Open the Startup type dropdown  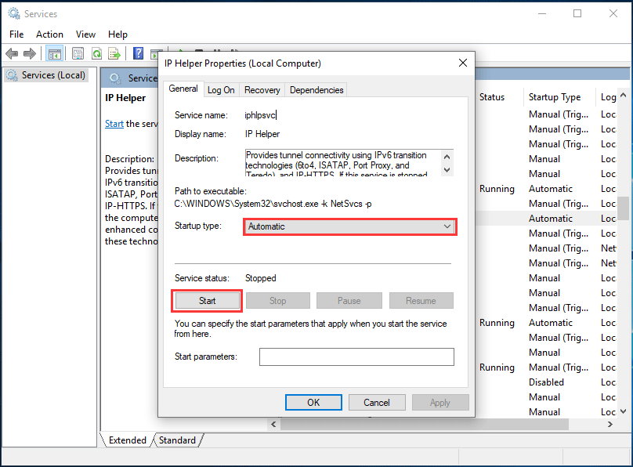pyautogui.click(x=448, y=226)
